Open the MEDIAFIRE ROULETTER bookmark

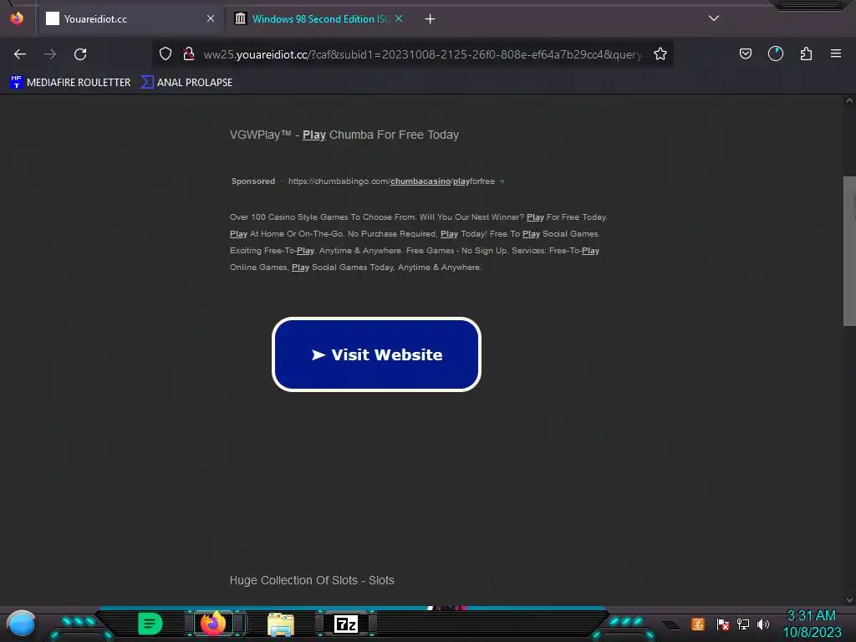(x=70, y=83)
